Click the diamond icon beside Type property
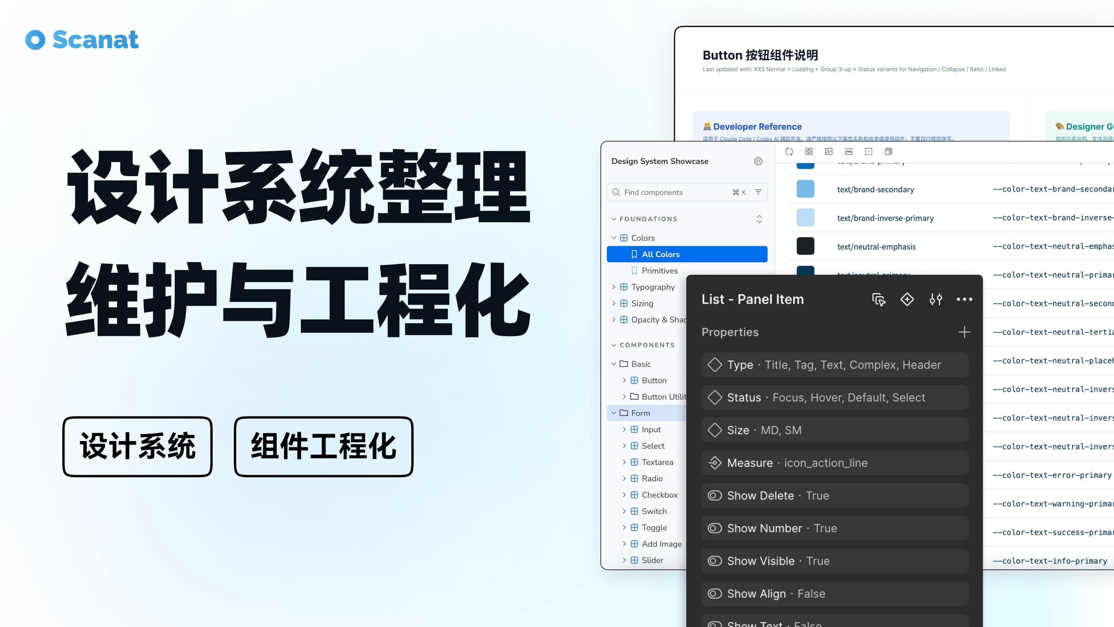 715,365
